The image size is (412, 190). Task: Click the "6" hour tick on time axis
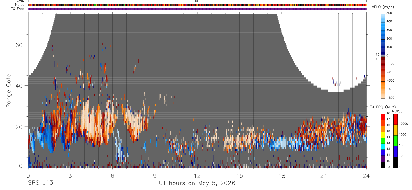click(x=112, y=176)
